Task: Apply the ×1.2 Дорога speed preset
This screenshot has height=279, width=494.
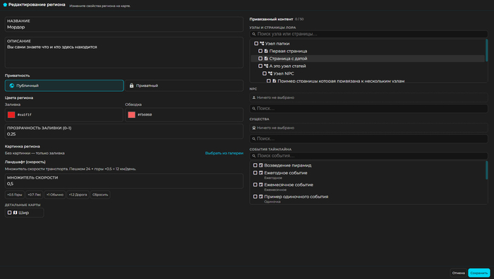Action: (78, 195)
